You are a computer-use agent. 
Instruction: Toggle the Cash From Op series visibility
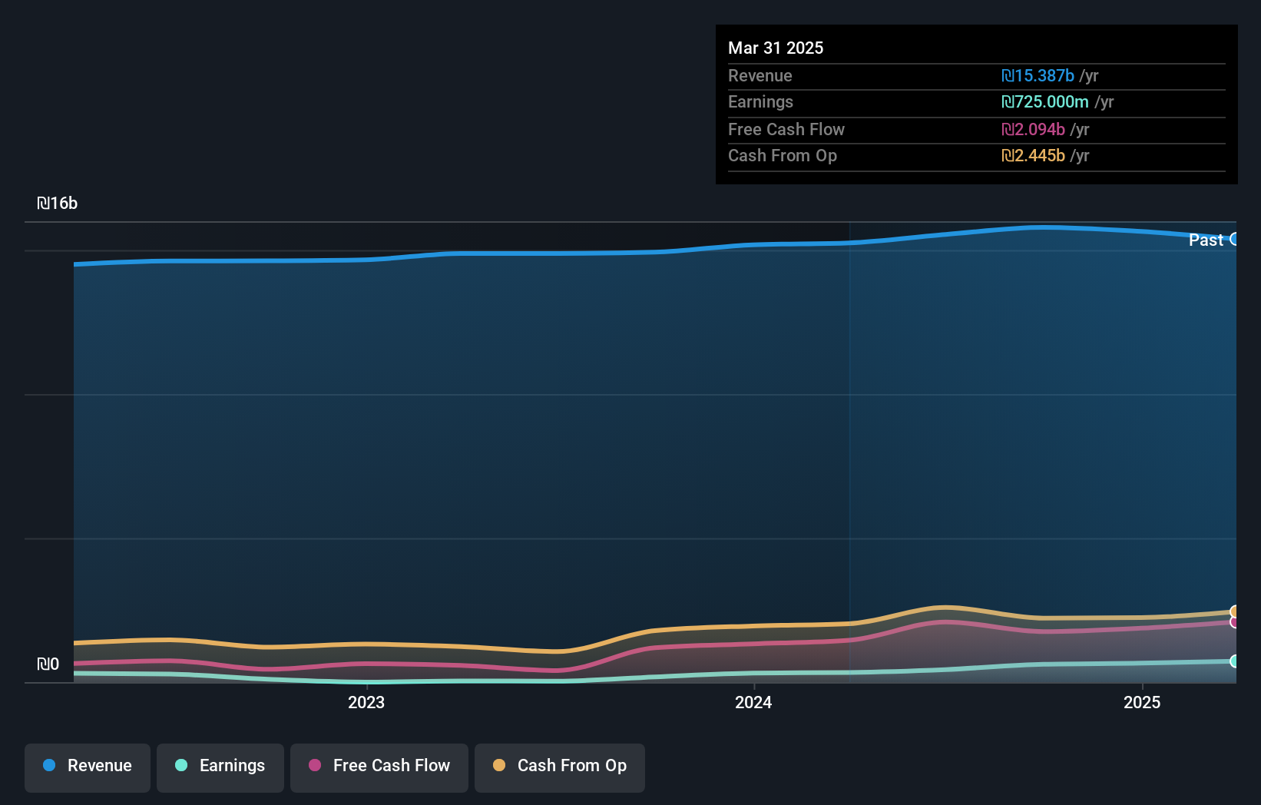(559, 766)
